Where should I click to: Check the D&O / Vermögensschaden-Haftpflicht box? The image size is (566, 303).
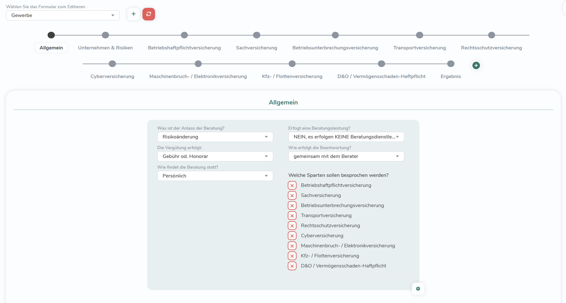292,266
